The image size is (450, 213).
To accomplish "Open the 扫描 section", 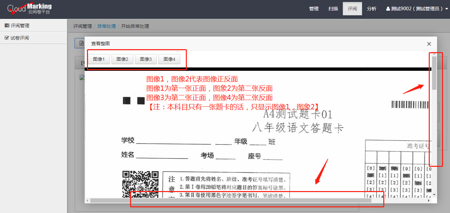I will pyautogui.click(x=333, y=9).
